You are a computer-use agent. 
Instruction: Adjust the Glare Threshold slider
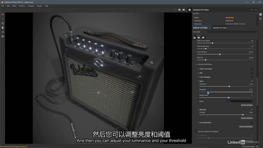tap(226, 92)
